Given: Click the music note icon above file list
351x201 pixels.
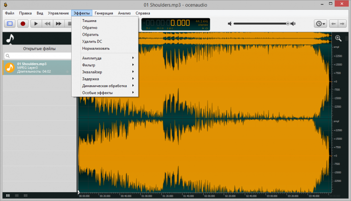Looking at the screenshot, I should point(10,38).
